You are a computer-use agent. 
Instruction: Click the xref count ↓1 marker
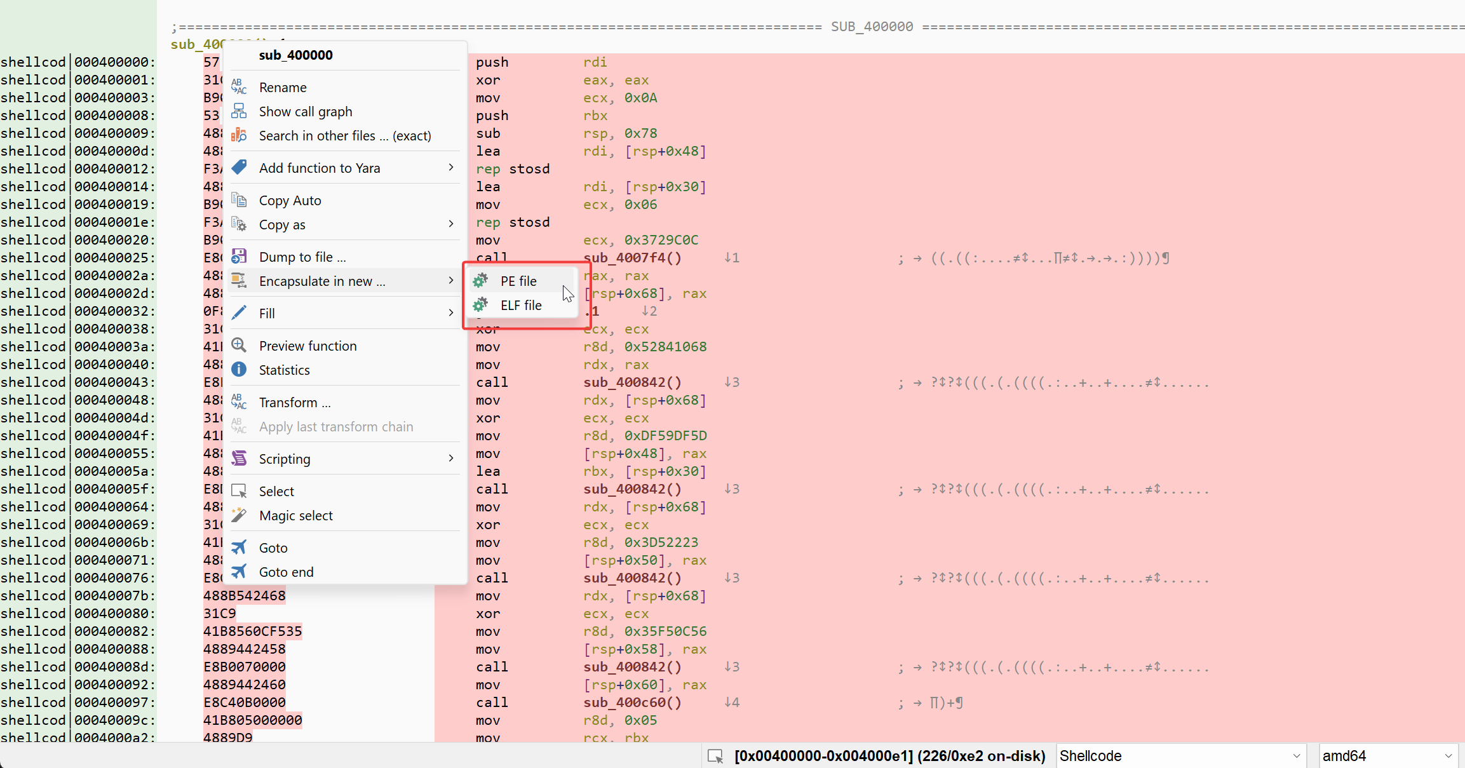point(732,258)
